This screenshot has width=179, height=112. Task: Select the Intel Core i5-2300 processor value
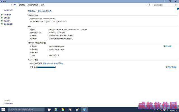point(68,30)
